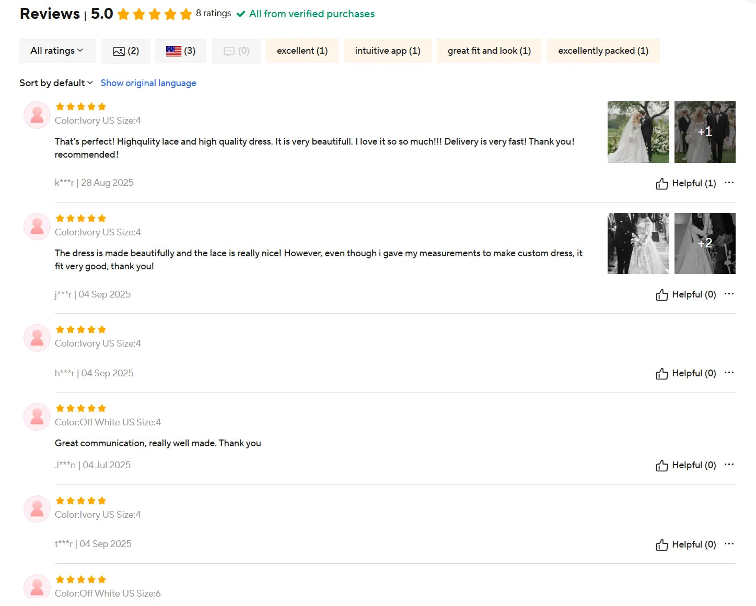Open +2 photos thumbnail in j***r's review
The height and width of the screenshot is (606, 756).
point(705,243)
